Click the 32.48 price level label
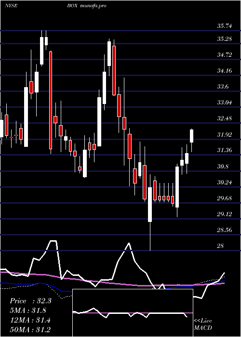Image resolution: width=241 pixels, height=337 pixels. [x=225, y=118]
